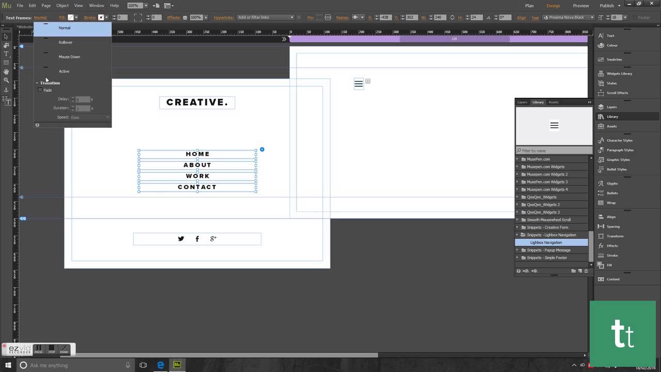Open the Fill colour dropdown arrow

[x=76, y=18]
